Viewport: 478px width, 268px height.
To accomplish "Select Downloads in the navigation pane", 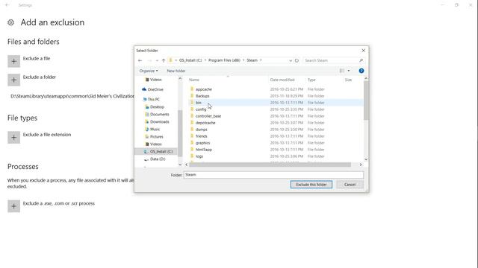I will 159,122.
